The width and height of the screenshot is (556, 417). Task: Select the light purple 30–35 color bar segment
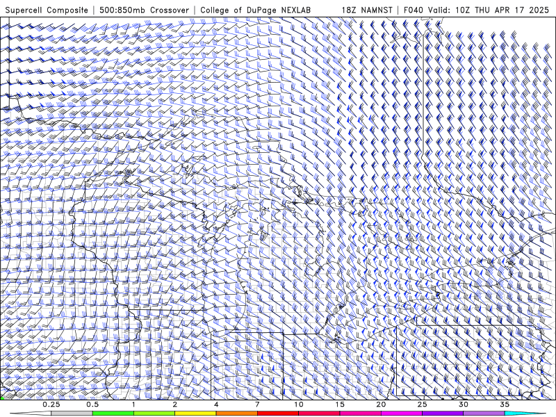coord(484,414)
